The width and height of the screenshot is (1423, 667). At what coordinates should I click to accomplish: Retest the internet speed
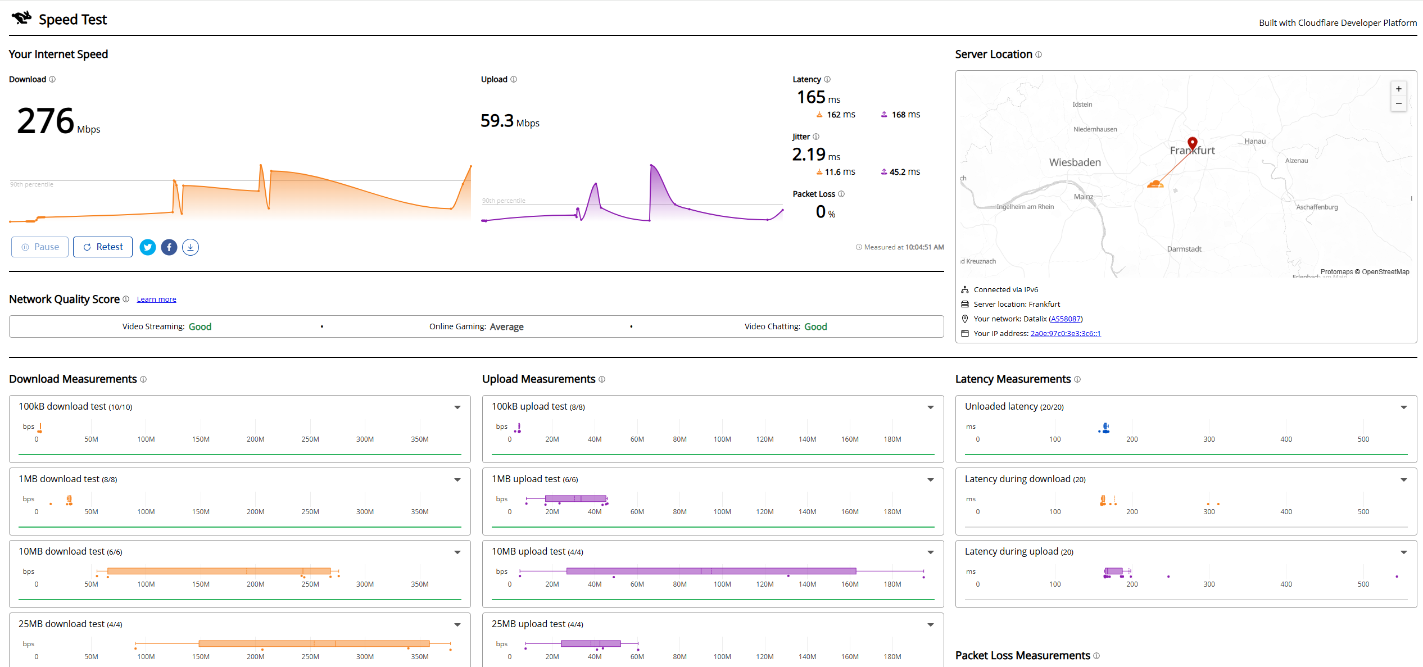click(103, 247)
